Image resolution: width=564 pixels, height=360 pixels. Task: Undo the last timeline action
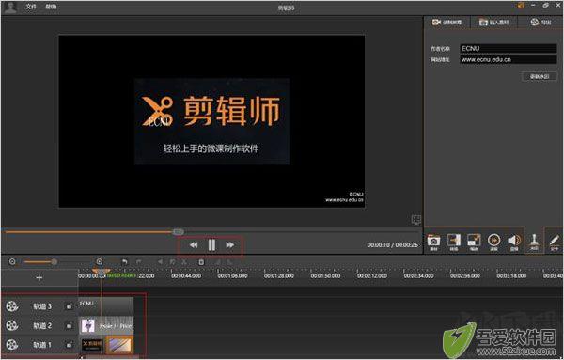(124, 262)
